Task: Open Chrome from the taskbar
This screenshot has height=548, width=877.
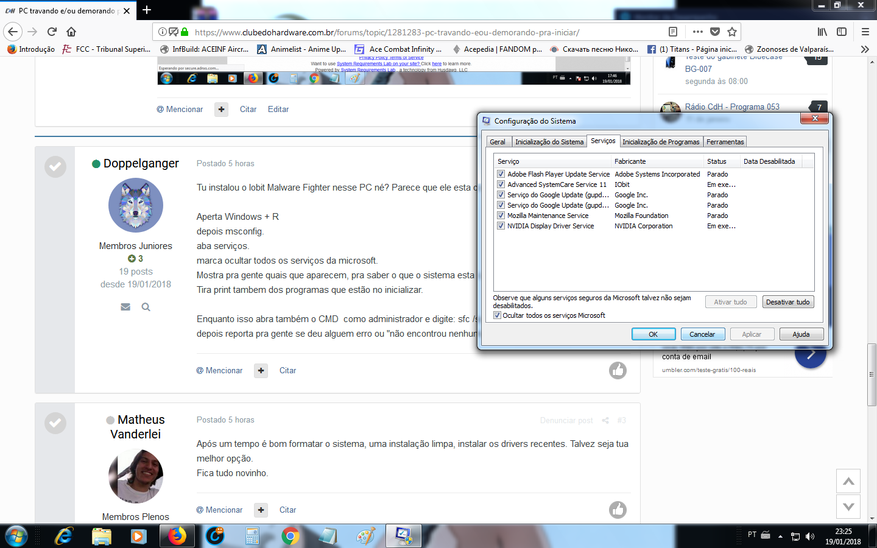Action: pyautogui.click(x=291, y=536)
